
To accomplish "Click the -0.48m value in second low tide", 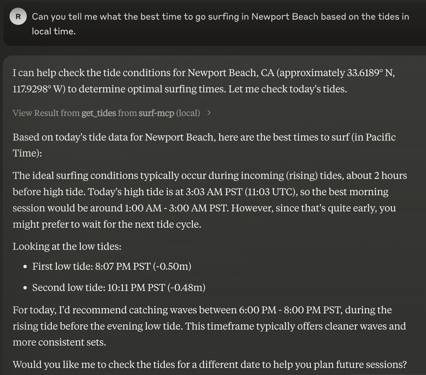I will click(187, 287).
